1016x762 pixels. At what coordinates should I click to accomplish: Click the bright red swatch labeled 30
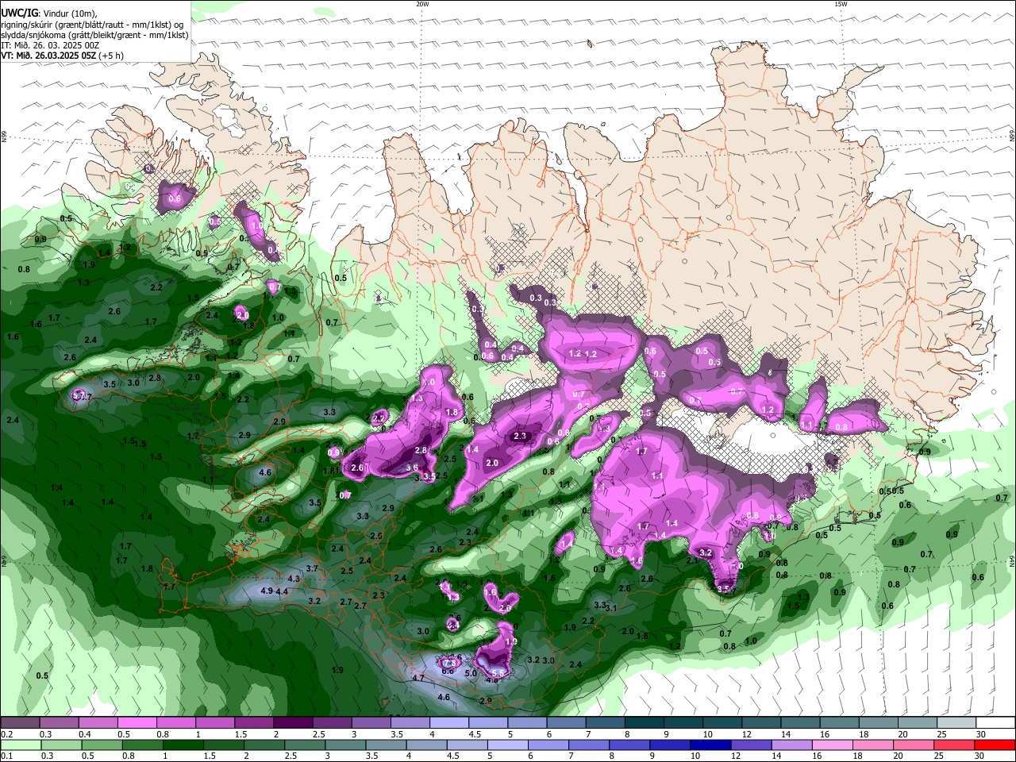[995, 745]
